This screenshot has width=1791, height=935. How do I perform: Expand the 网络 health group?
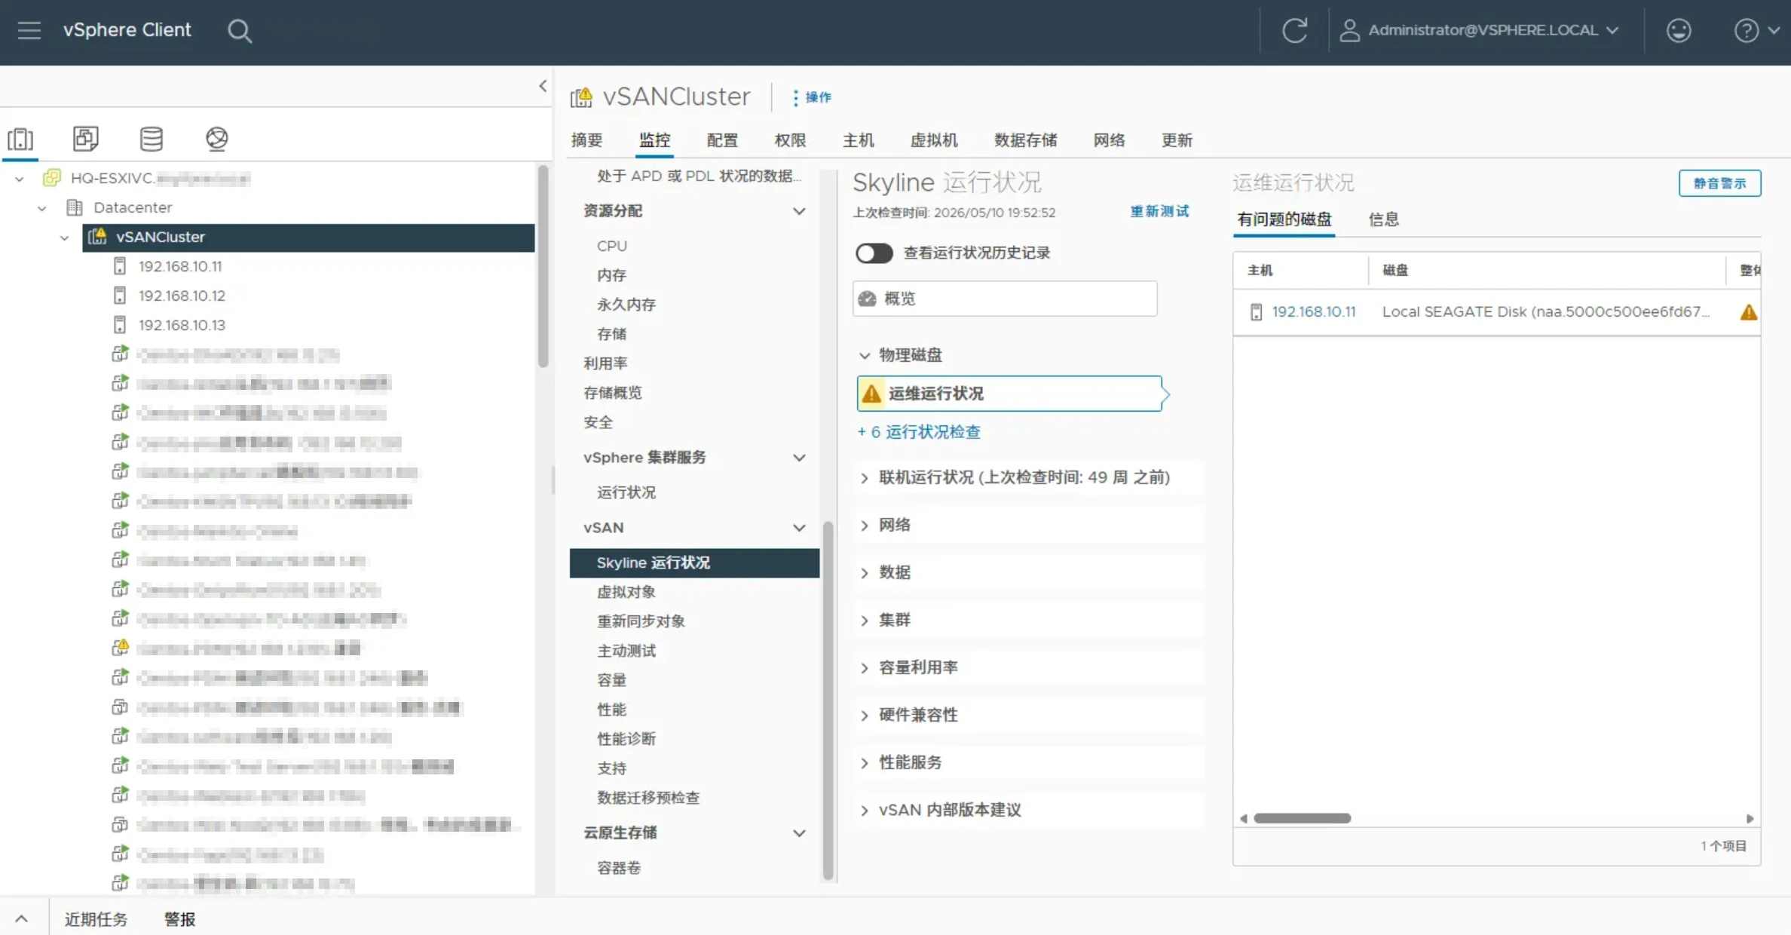(865, 525)
